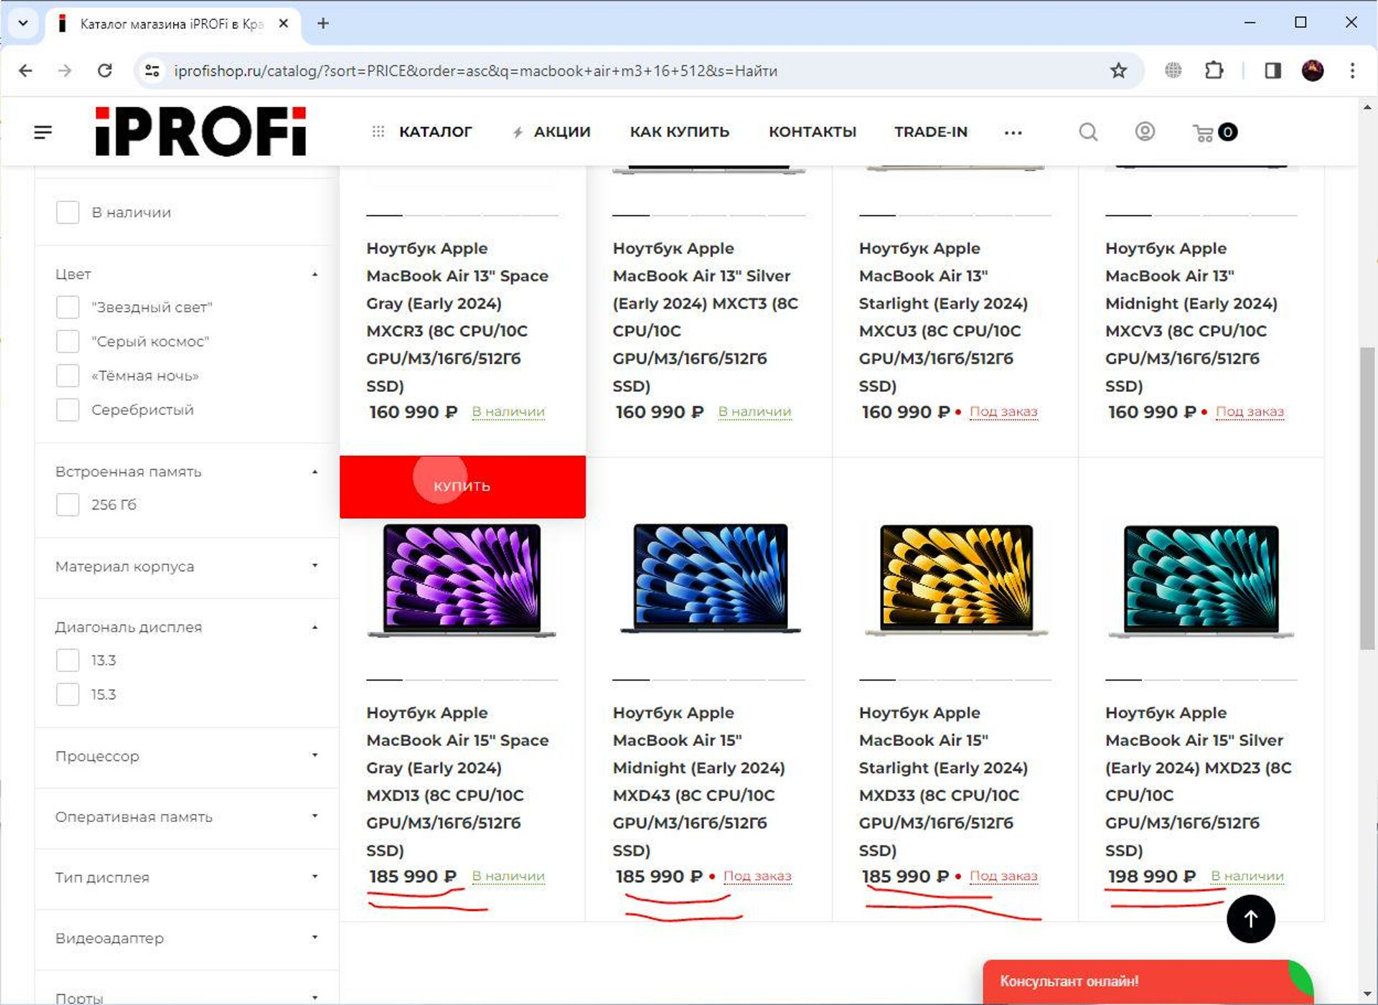The image size is (1378, 1005).
Task: Expand the 'Видеоадаптер' filter section
Action: pyautogui.click(x=187, y=938)
